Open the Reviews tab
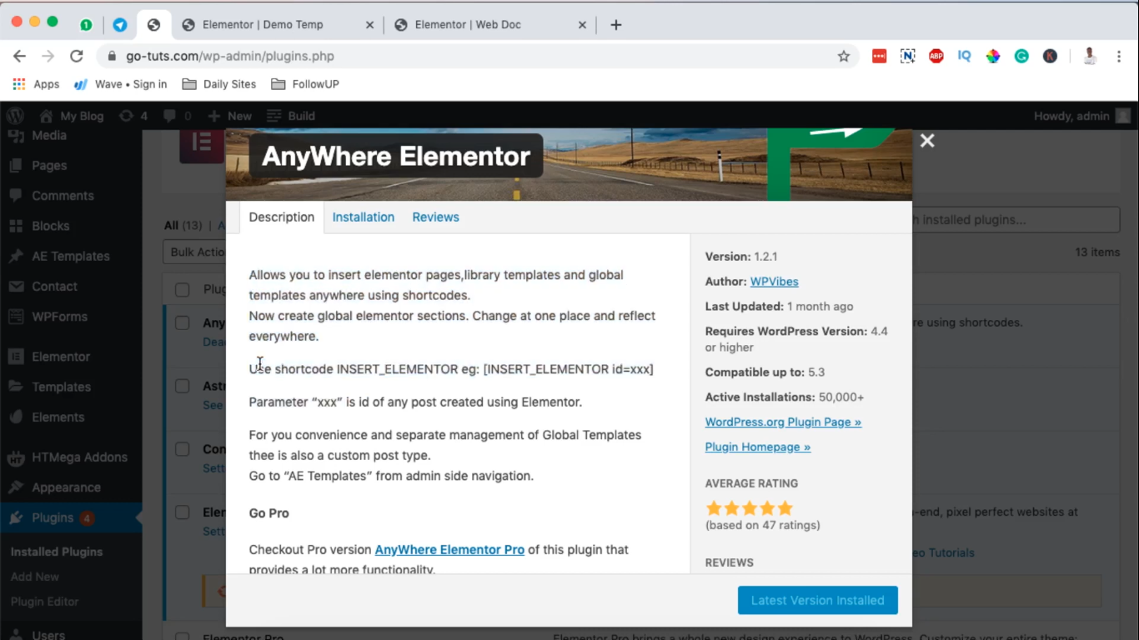Screen dimensions: 1139x640 click(x=435, y=217)
